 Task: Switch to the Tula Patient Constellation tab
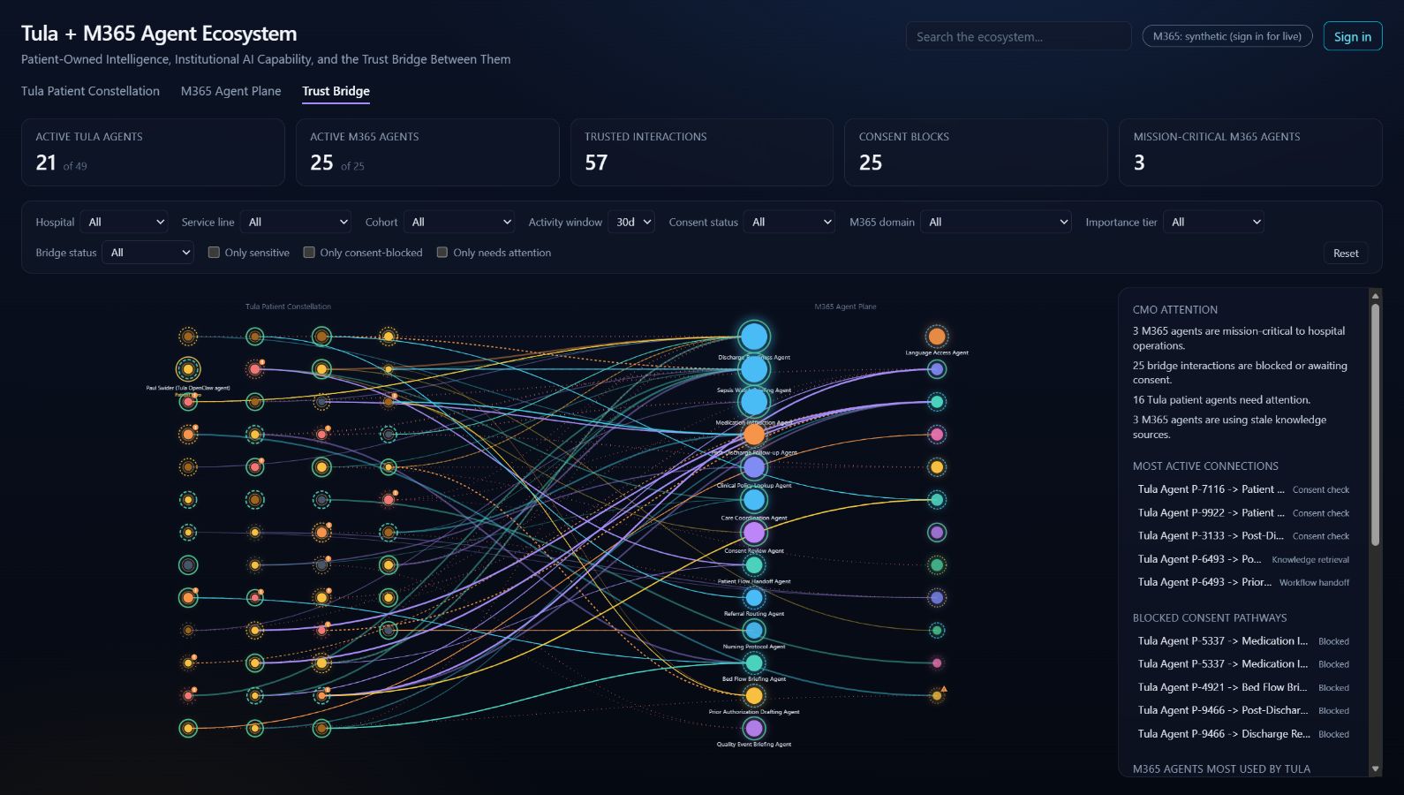pyautogui.click(x=90, y=91)
